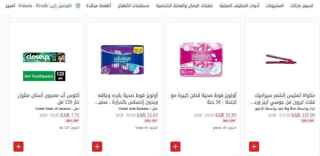Open the Closeup gel toothpaste product image
This screenshot has width=320, height=156.
44,67
